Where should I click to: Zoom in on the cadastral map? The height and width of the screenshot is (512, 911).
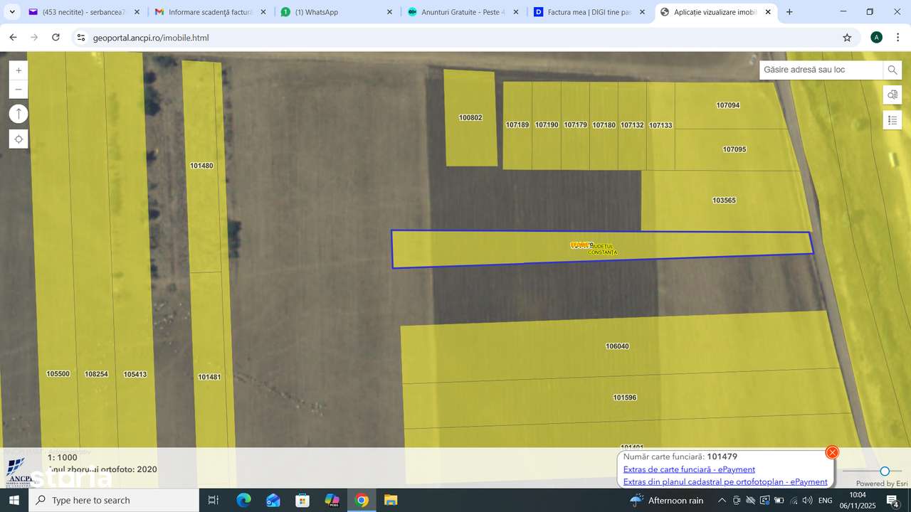[x=19, y=70]
